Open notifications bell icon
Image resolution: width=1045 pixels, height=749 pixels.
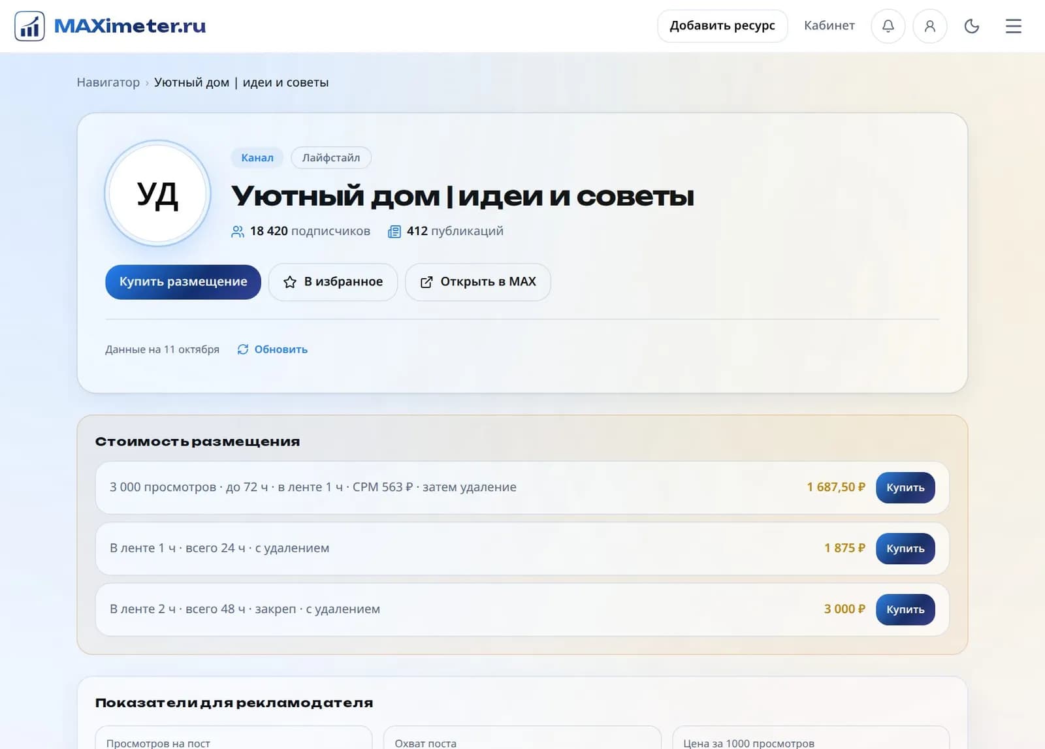point(888,26)
